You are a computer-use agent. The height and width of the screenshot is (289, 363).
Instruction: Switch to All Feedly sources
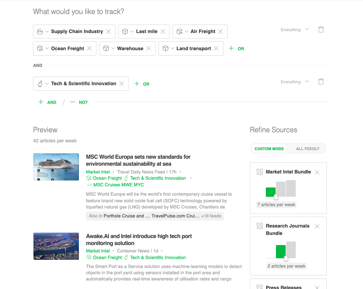pyautogui.click(x=307, y=149)
